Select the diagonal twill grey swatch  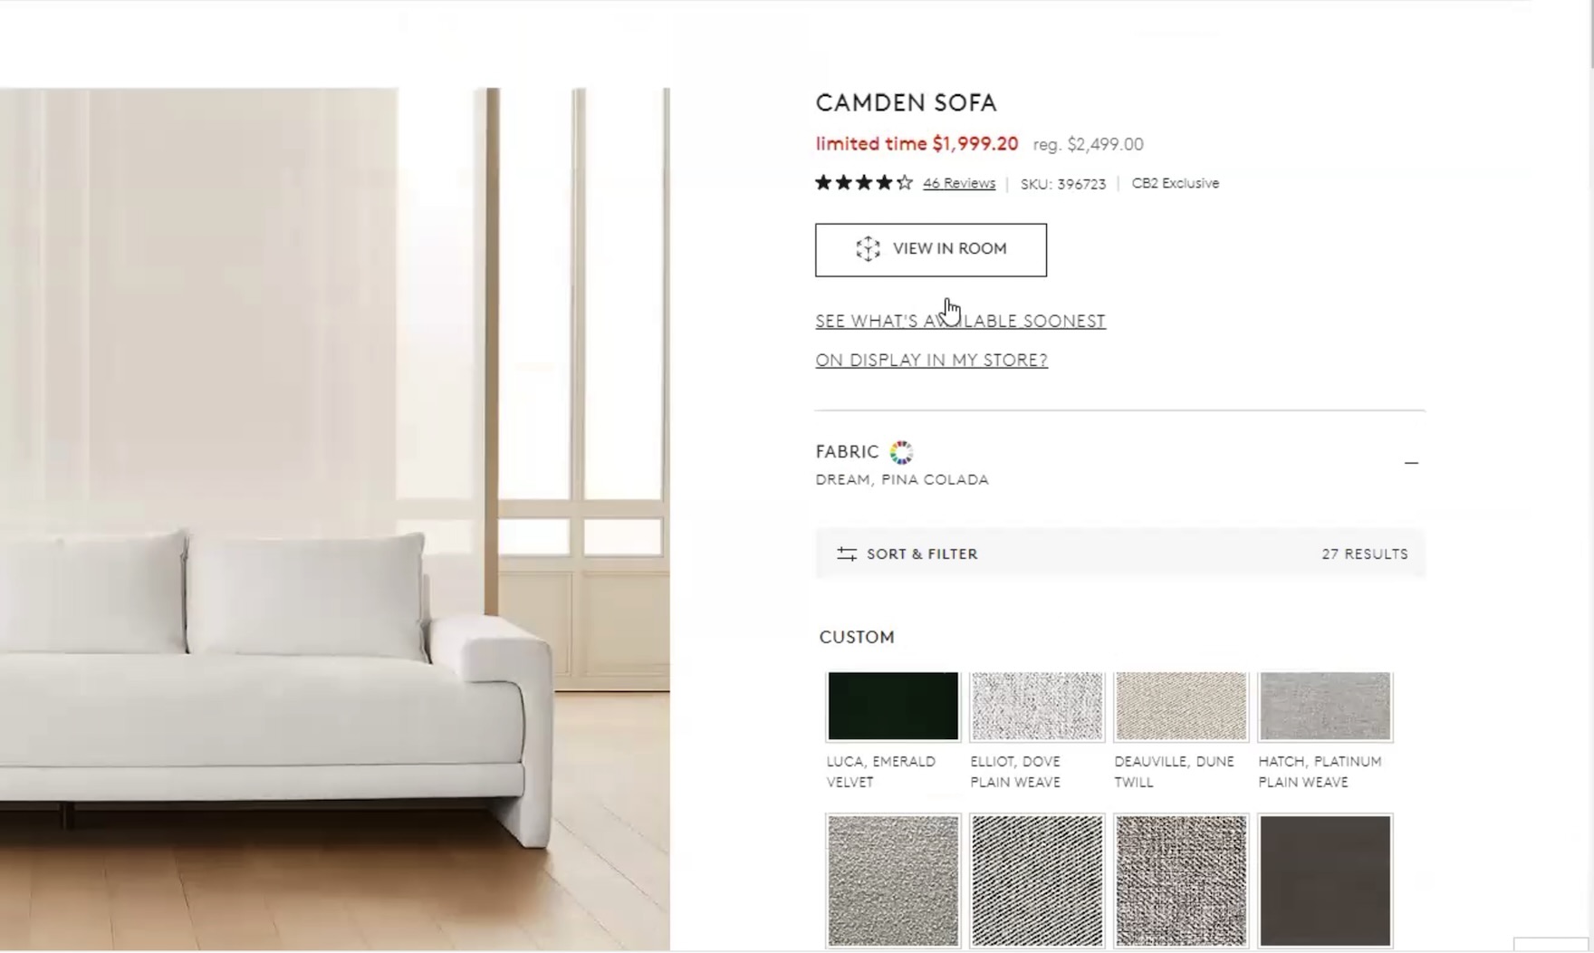pyautogui.click(x=1037, y=881)
